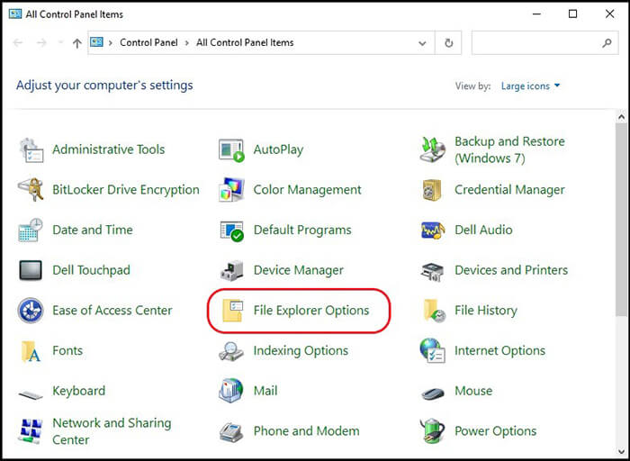Go back with the Back arrow

coord(18,42)
